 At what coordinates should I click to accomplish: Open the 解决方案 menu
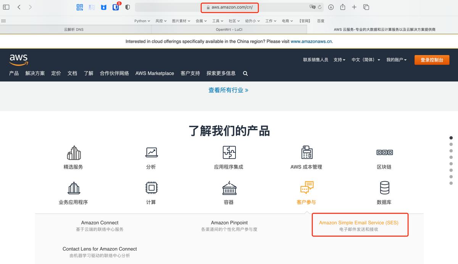[35, 73]
